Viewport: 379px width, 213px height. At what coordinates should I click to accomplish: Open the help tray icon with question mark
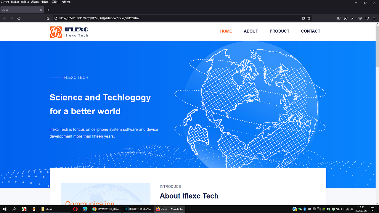point(295,209)
